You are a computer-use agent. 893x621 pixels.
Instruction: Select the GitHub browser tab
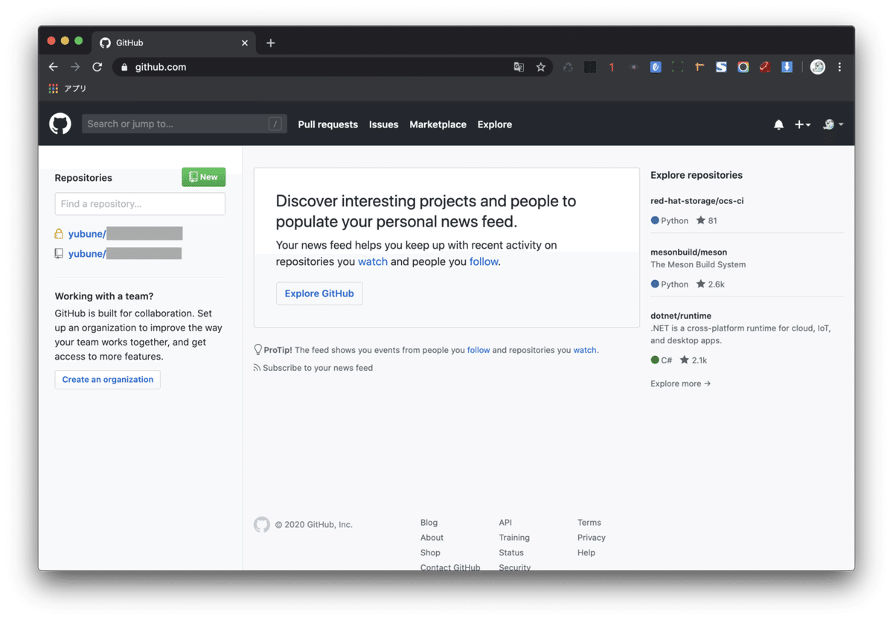(x=174, y=43)
